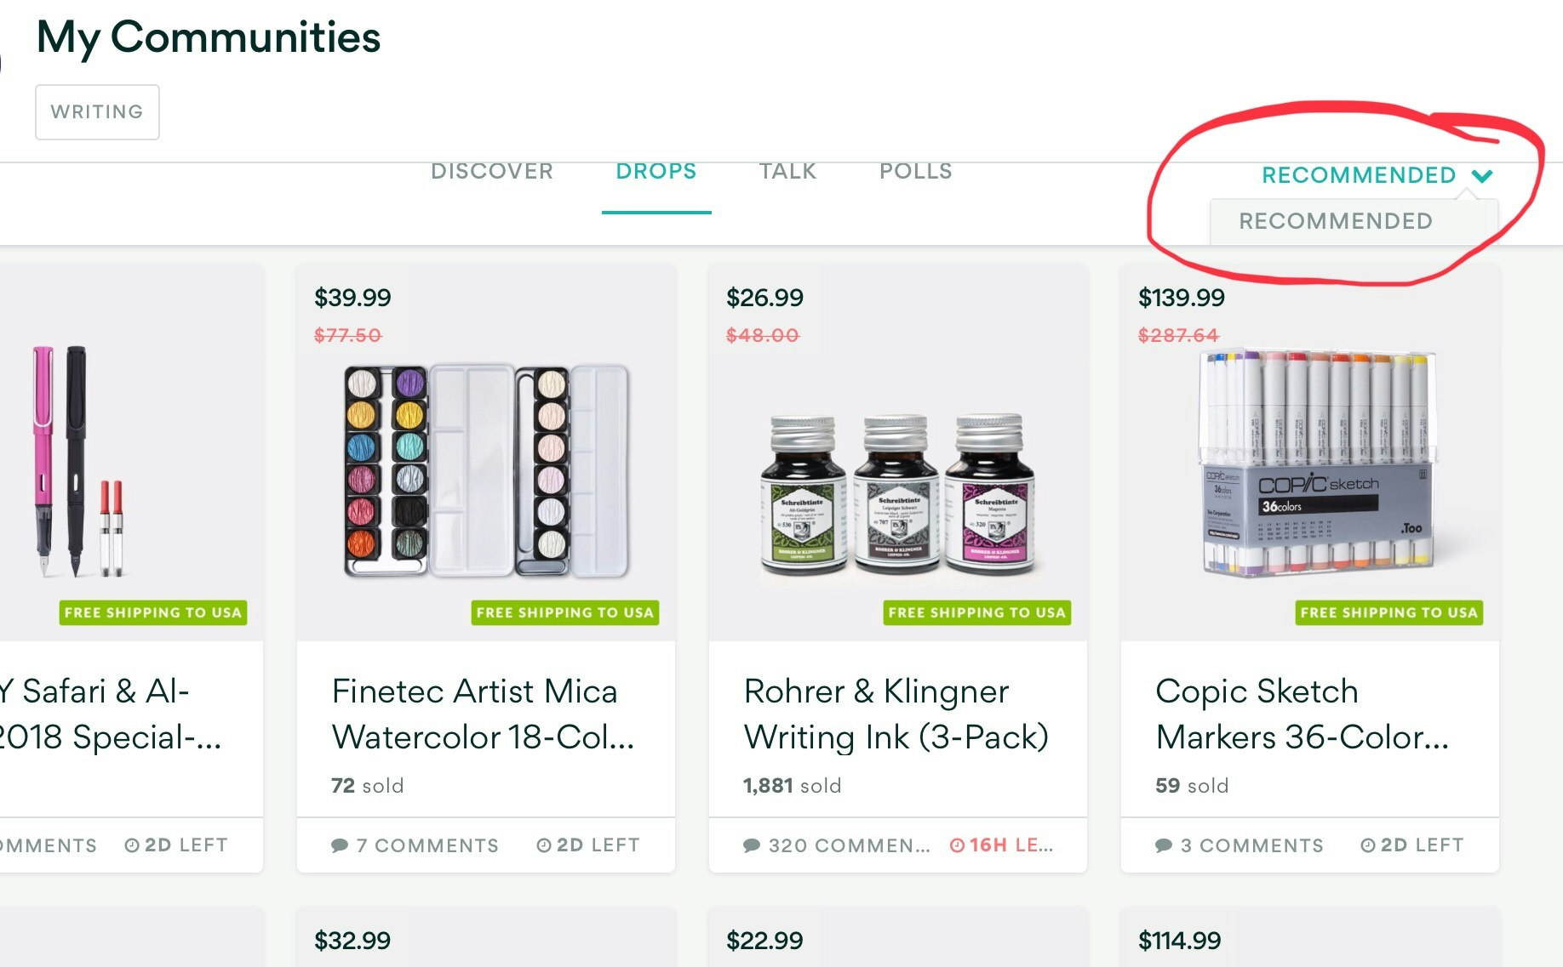Click the Finetec comment bubble icon

point(340,845)
